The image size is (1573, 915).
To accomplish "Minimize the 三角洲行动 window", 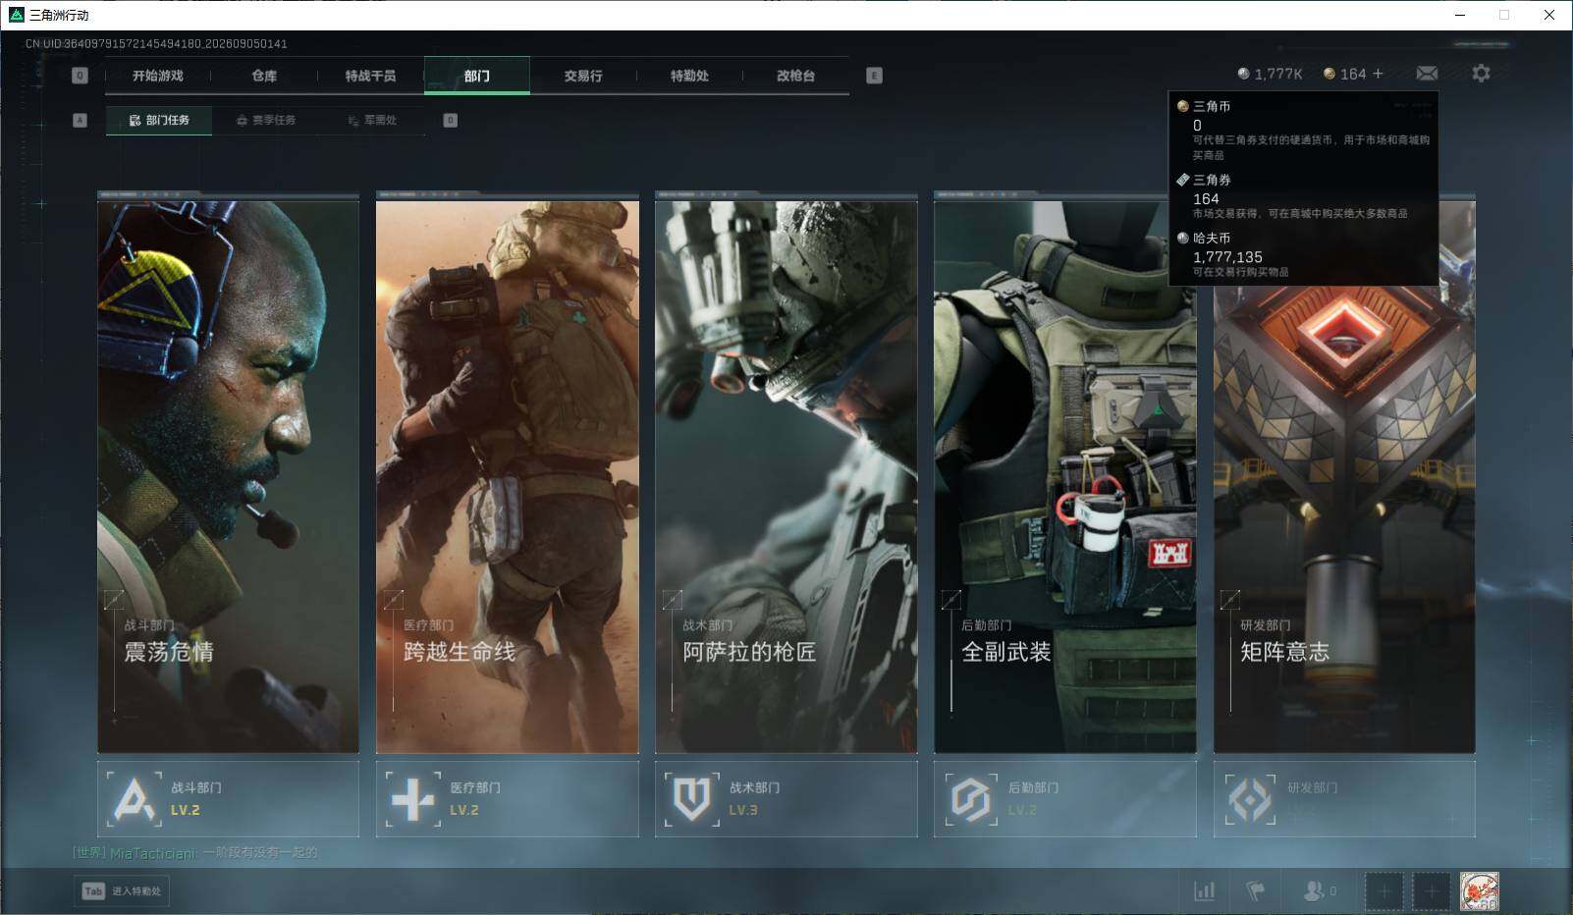I will [1460, 15].
